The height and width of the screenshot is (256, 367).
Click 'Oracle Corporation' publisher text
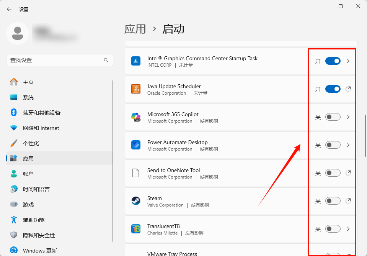166,93
